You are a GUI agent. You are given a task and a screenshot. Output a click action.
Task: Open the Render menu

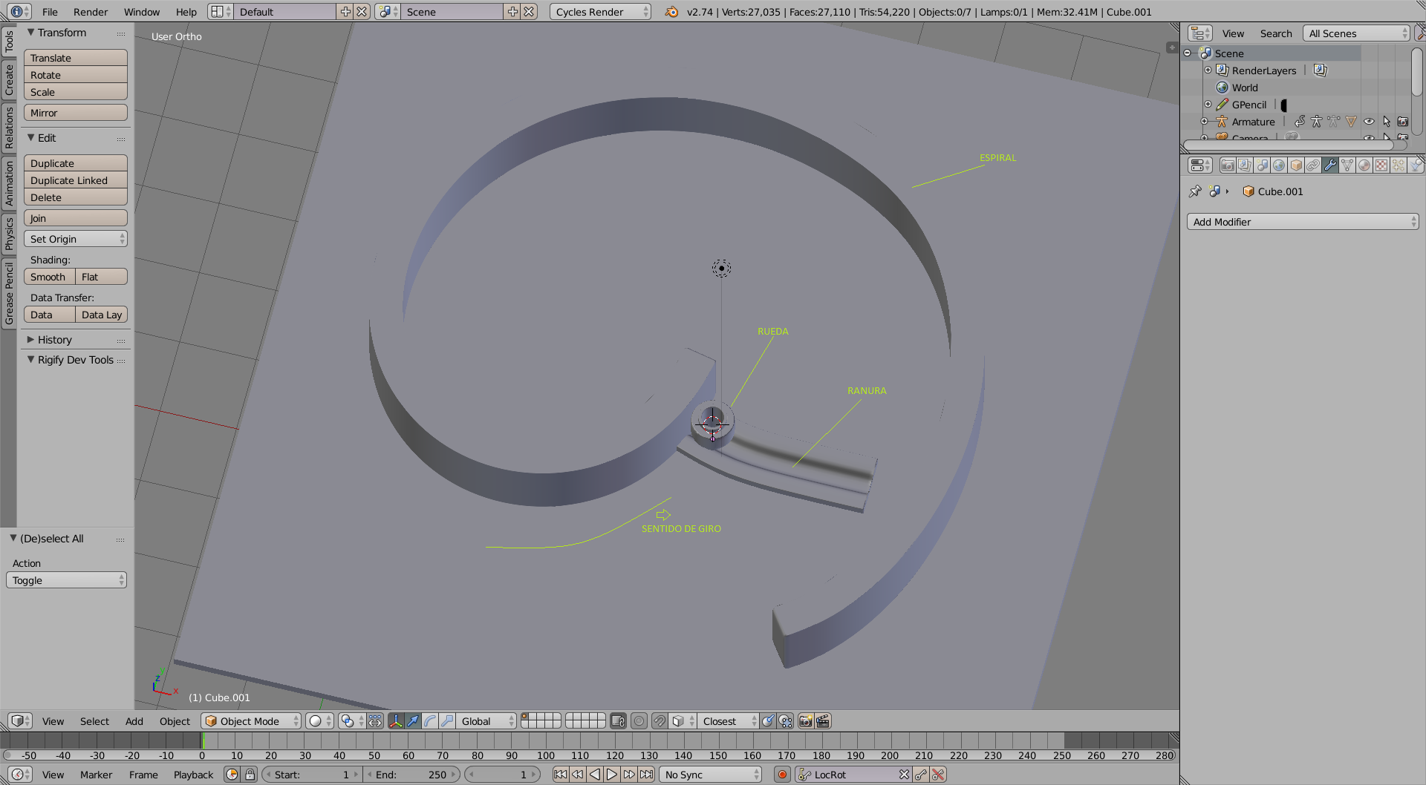pyautogui.click(x=91, y=12)
